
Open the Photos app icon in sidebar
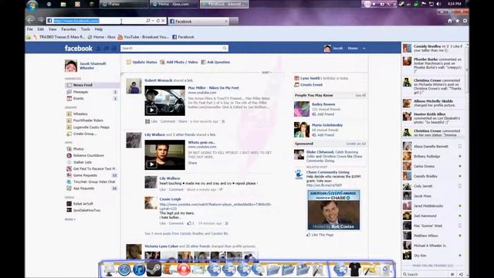pyautogui.click(x=69, y=149)
